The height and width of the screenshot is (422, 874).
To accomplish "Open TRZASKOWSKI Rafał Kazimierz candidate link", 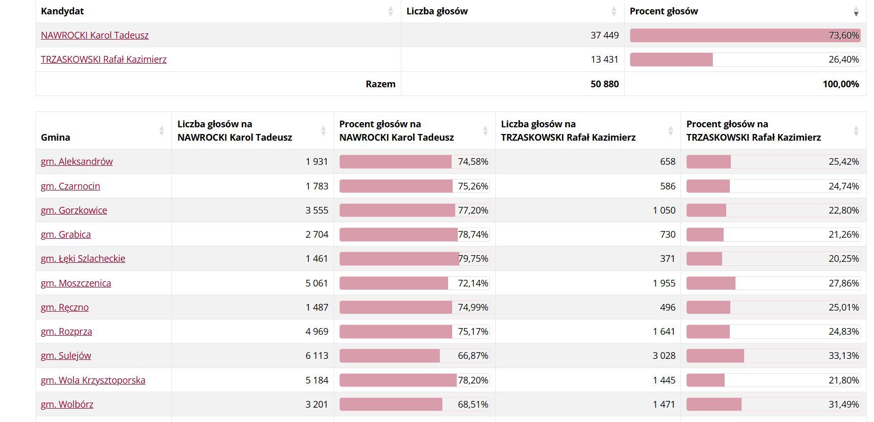I will pos(104,60).
